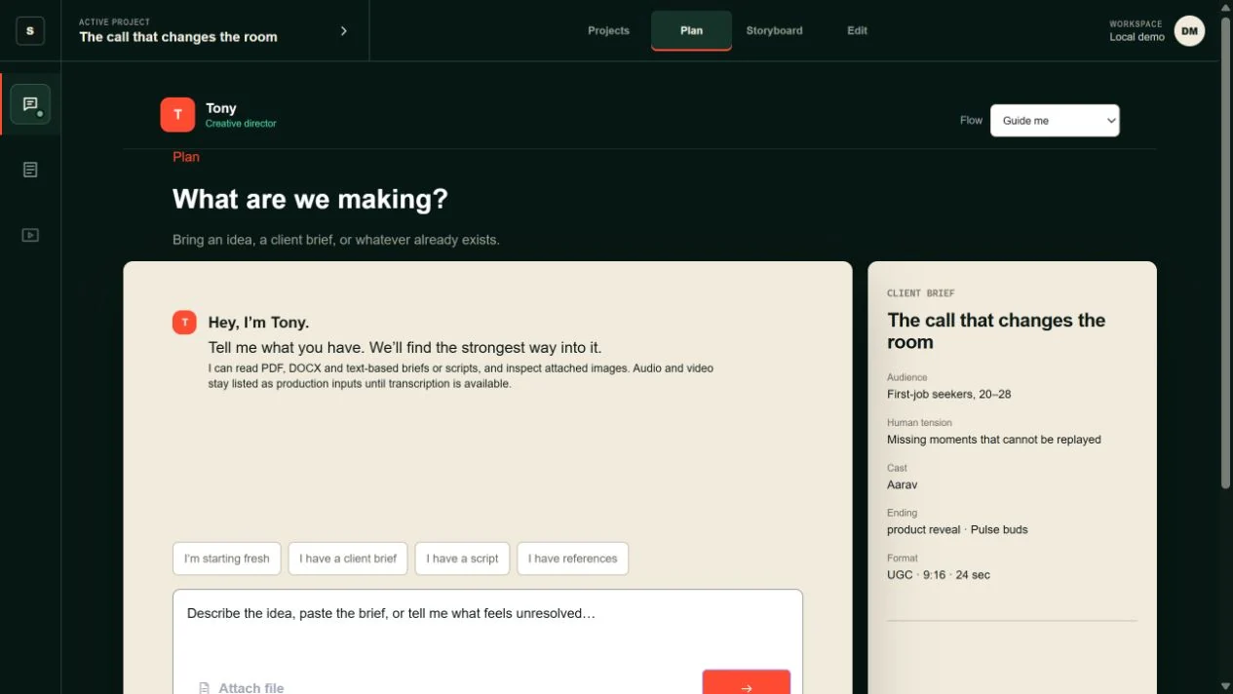Open the Edit tab
1233x694 pixels.
(857, 31)
